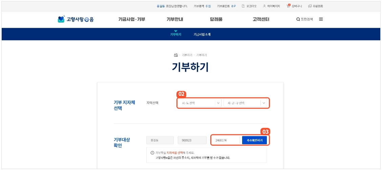
Task: Open the 마이페이지 link
Action: [x=274, y=6]
